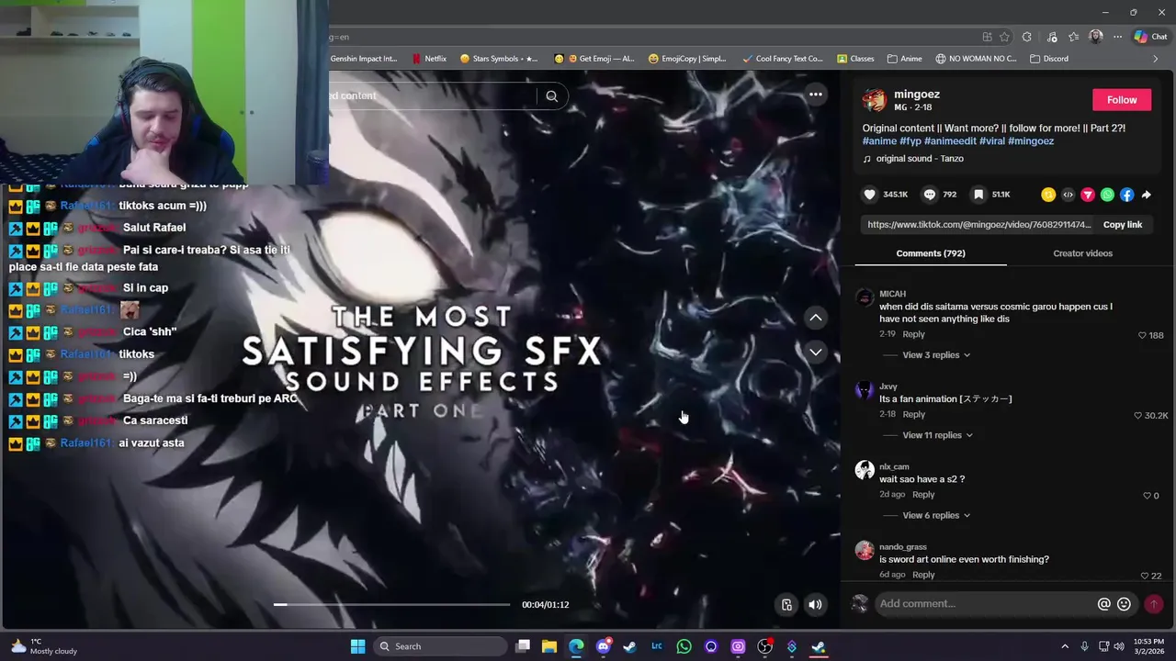Expand View 11 replies under Jxvy
The image size is (1176, 661).
click(x=937, y=435)
